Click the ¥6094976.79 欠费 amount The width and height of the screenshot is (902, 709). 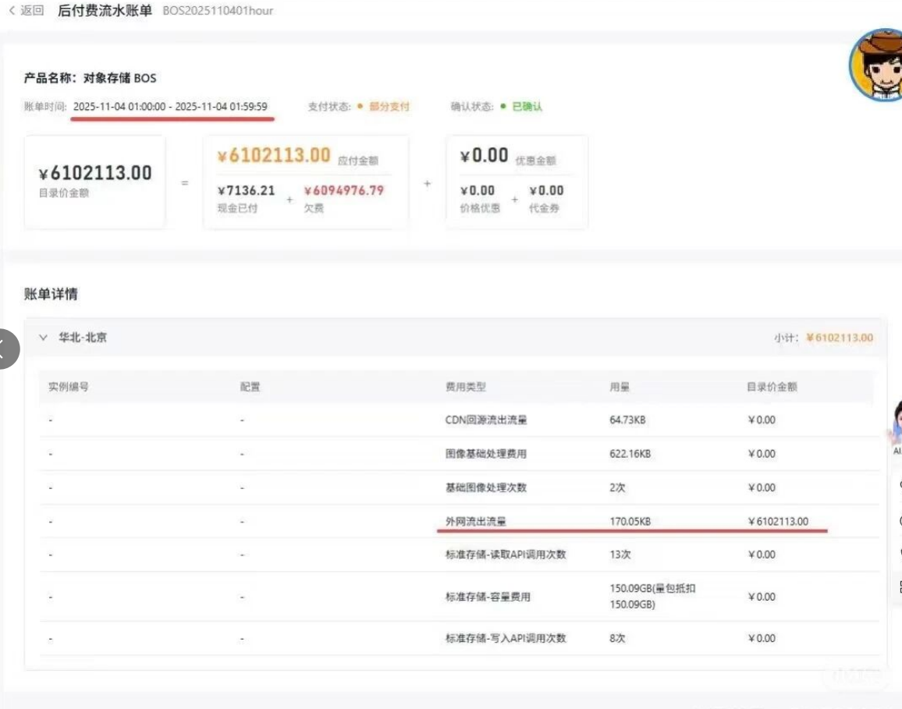coord(344,190)
